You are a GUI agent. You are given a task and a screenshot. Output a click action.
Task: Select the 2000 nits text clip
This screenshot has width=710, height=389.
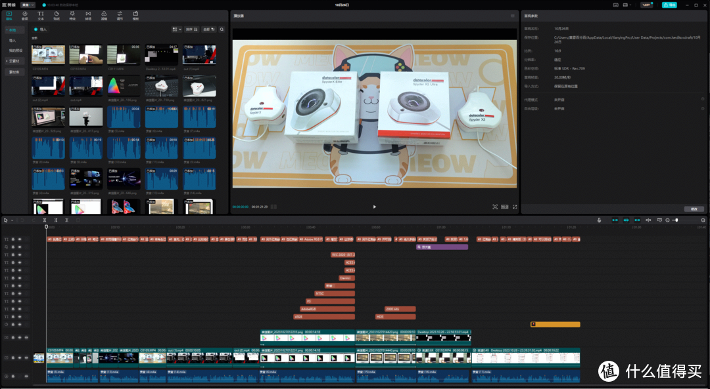(x=400, y=309)
